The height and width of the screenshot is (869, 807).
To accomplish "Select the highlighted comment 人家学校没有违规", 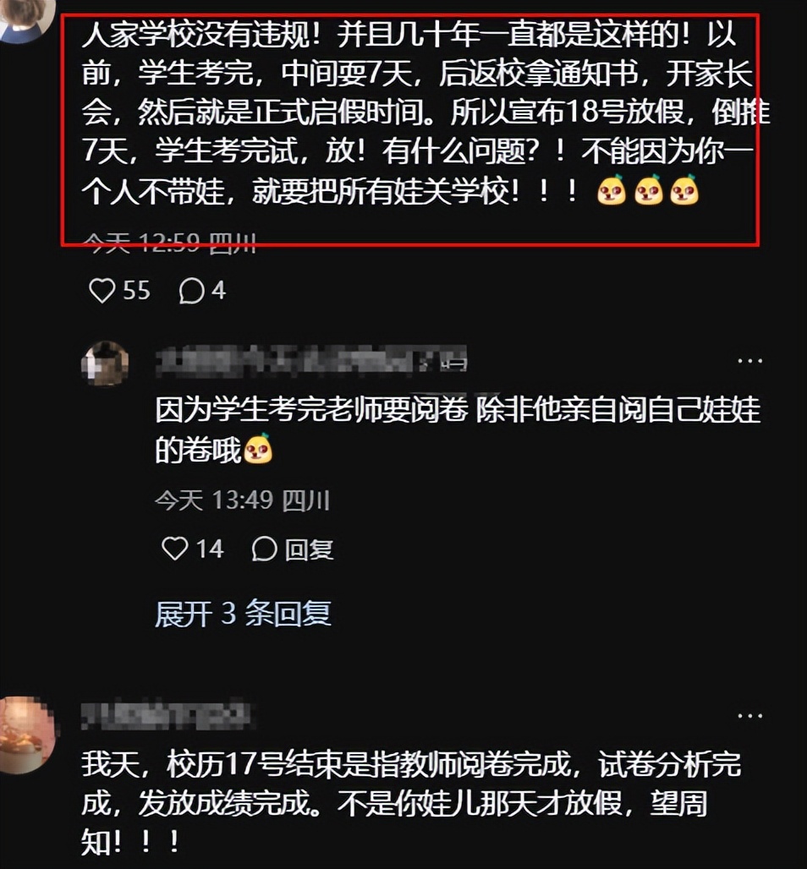I will [x=410, y=129].
